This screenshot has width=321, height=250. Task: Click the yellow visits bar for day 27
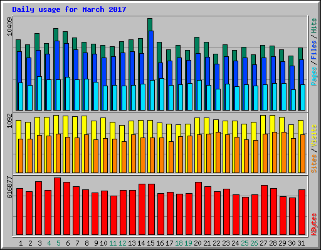tap(263, 124)
